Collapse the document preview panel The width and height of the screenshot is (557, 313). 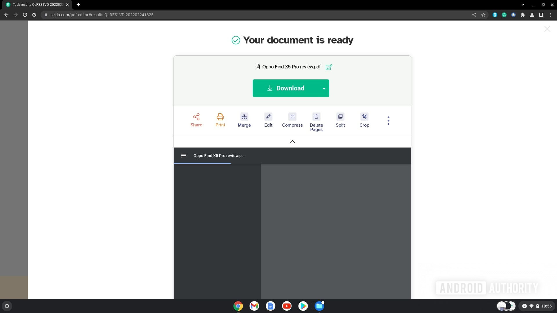pos(292,141)
